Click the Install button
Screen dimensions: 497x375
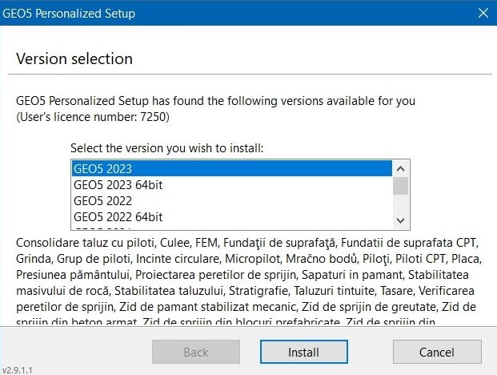tap(303, 352)
